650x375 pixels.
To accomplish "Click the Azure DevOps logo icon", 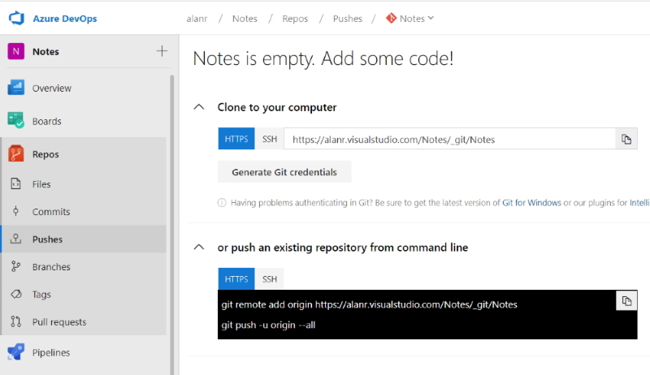I will (x=16, y=18).
